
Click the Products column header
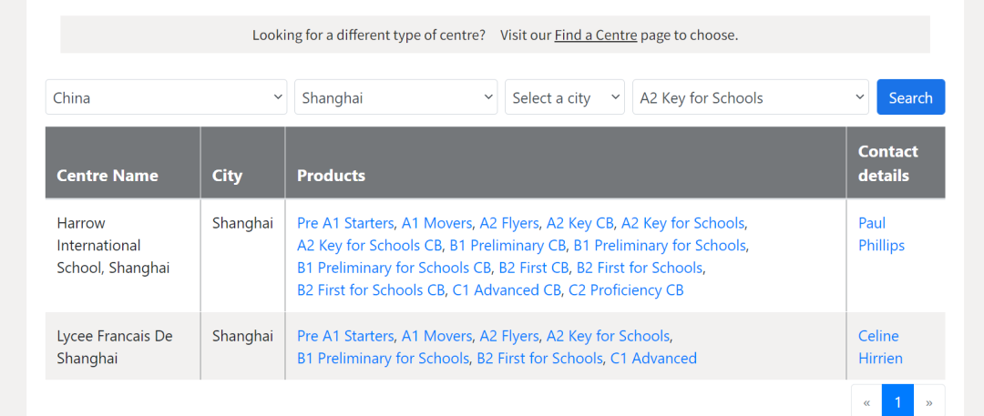tap(332, 175)
